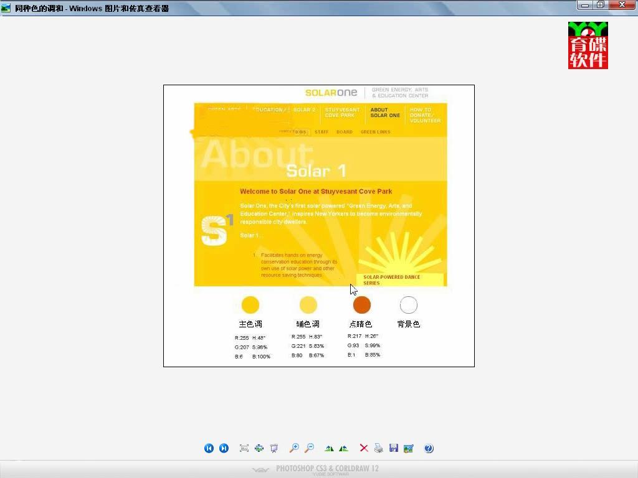Click the STAFF sub-navigation link

(x=321, y=132)
